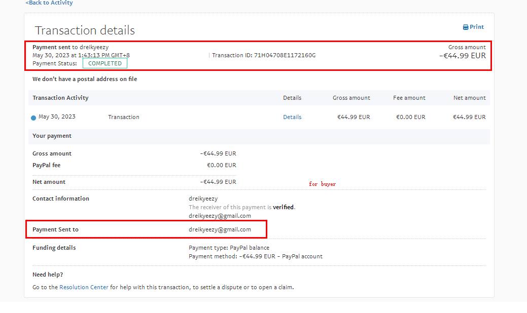This screenshot has height=313, width=527.
Task: Go back via the Back to Activity link
Action: (49, 3)
